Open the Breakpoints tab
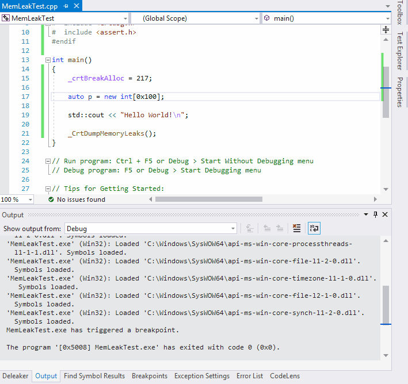The width and height of the screenshot is (408, 384). (149, 376)
